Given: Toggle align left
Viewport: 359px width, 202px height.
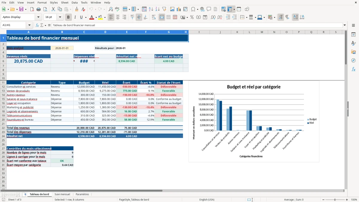Looking at the screenshot, I should click(x=111, y=17).
